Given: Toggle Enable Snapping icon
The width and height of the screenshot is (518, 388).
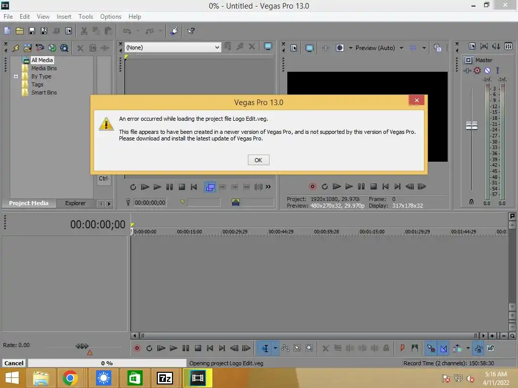Looking at the screenshot, I should [431, 349].
